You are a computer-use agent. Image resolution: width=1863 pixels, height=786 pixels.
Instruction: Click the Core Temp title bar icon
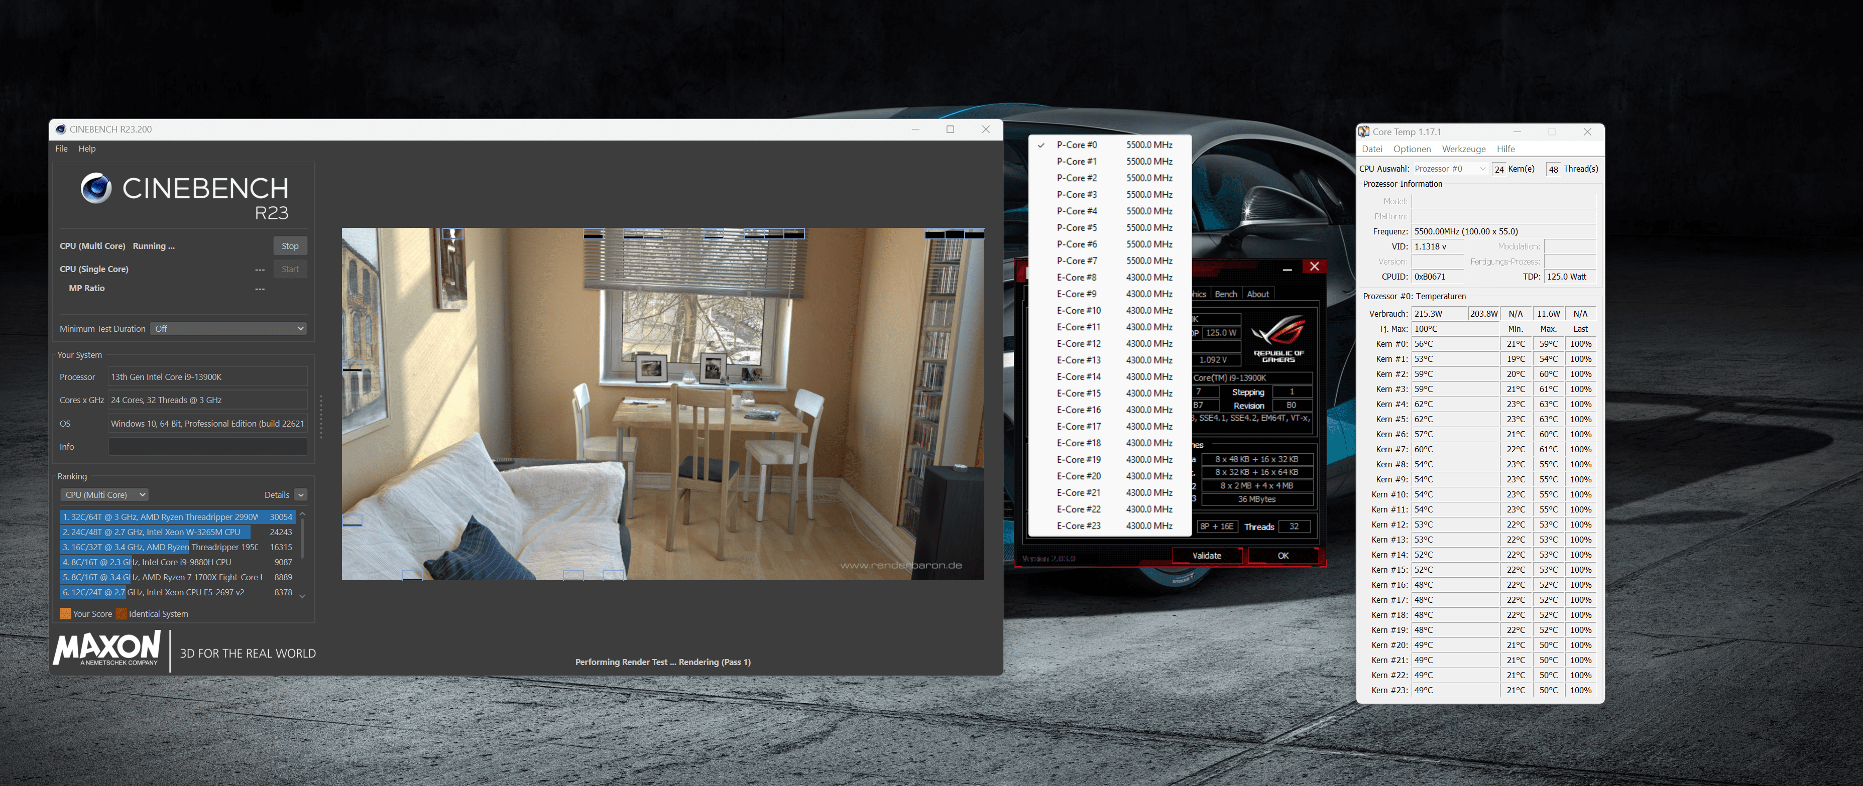pyautogui.click(x=1364, y=132)
